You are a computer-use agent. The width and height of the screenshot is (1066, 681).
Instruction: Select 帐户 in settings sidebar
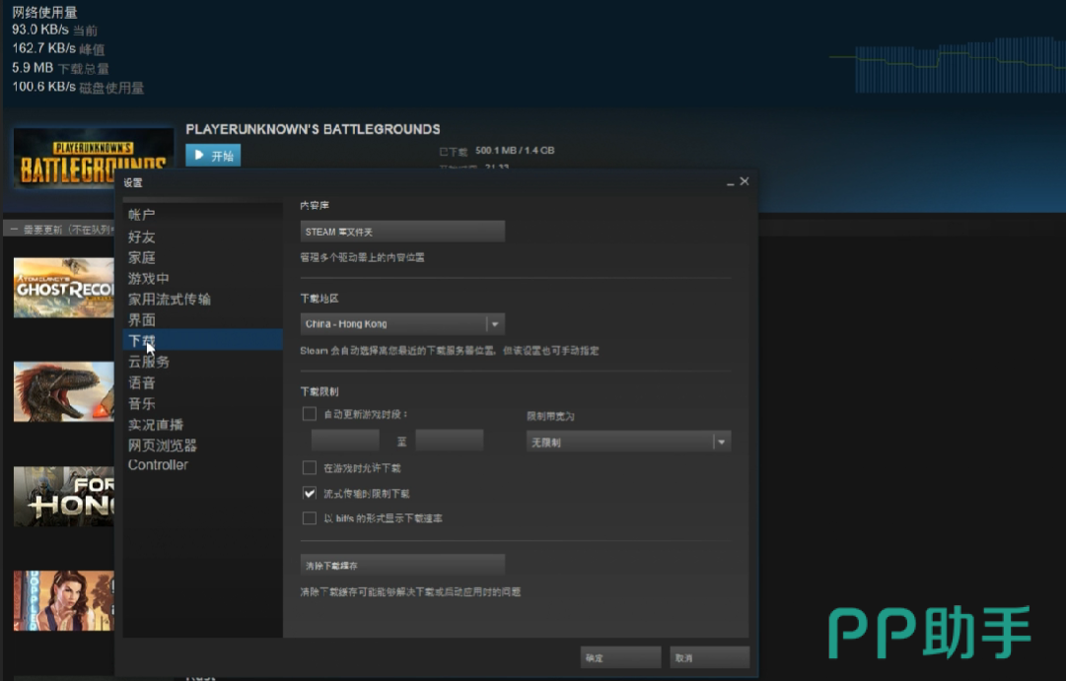point(142,215)
